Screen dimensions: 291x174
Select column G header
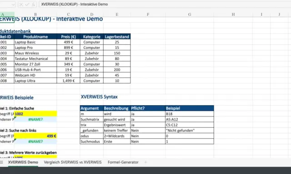(190, 14)
